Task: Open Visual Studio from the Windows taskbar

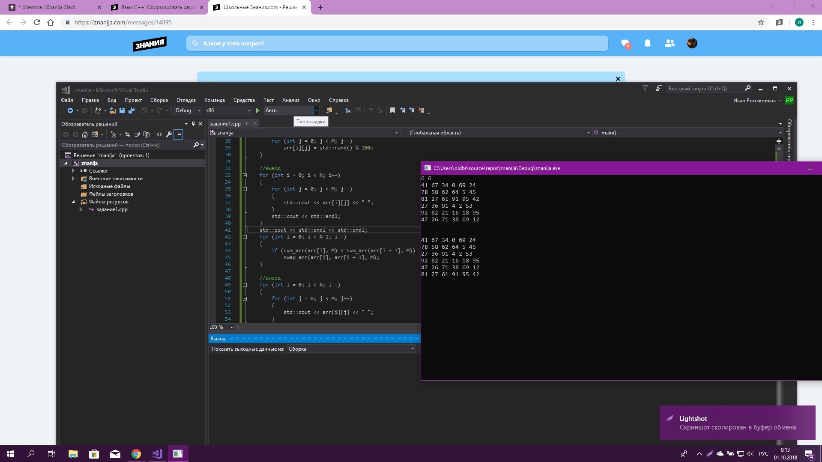Action: [157, 453]
